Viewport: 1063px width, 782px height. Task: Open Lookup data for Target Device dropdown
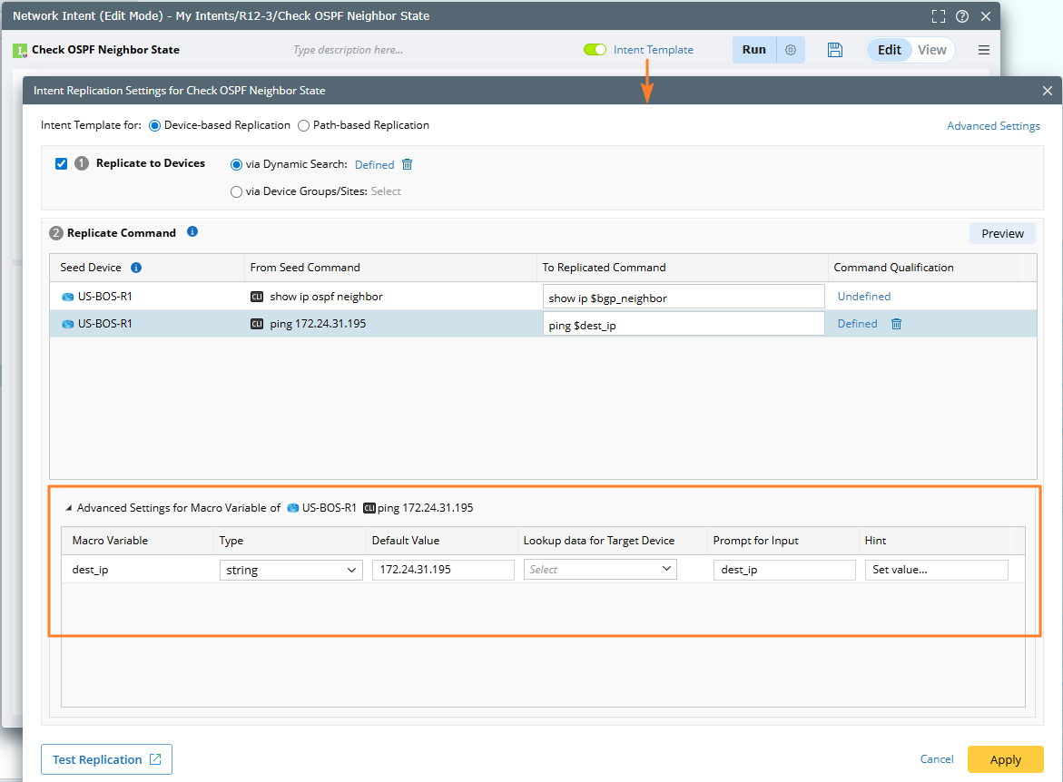(x=600, y=570)
